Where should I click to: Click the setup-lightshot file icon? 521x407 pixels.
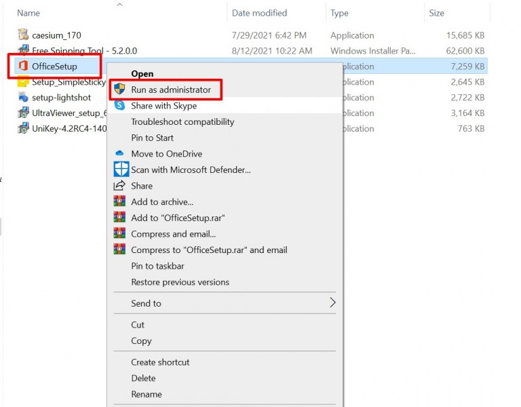tap(22, 98)
